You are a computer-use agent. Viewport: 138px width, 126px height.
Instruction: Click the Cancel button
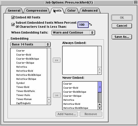122,26
